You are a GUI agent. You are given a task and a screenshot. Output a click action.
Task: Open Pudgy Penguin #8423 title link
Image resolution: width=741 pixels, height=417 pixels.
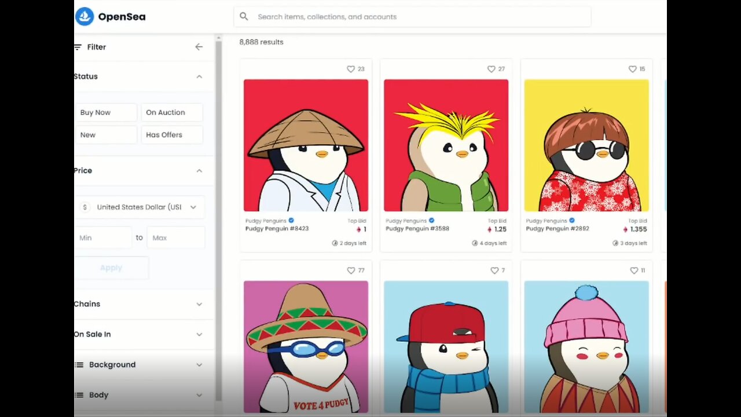tap(277, 229)
